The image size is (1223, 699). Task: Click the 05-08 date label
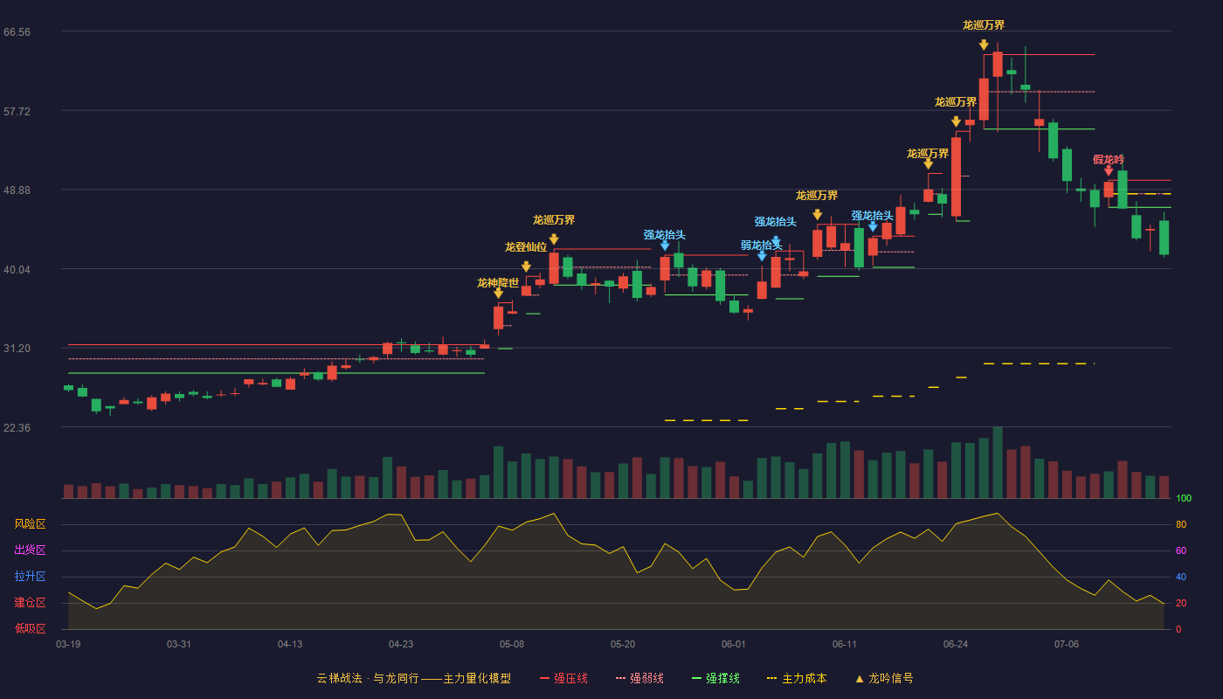512,644
